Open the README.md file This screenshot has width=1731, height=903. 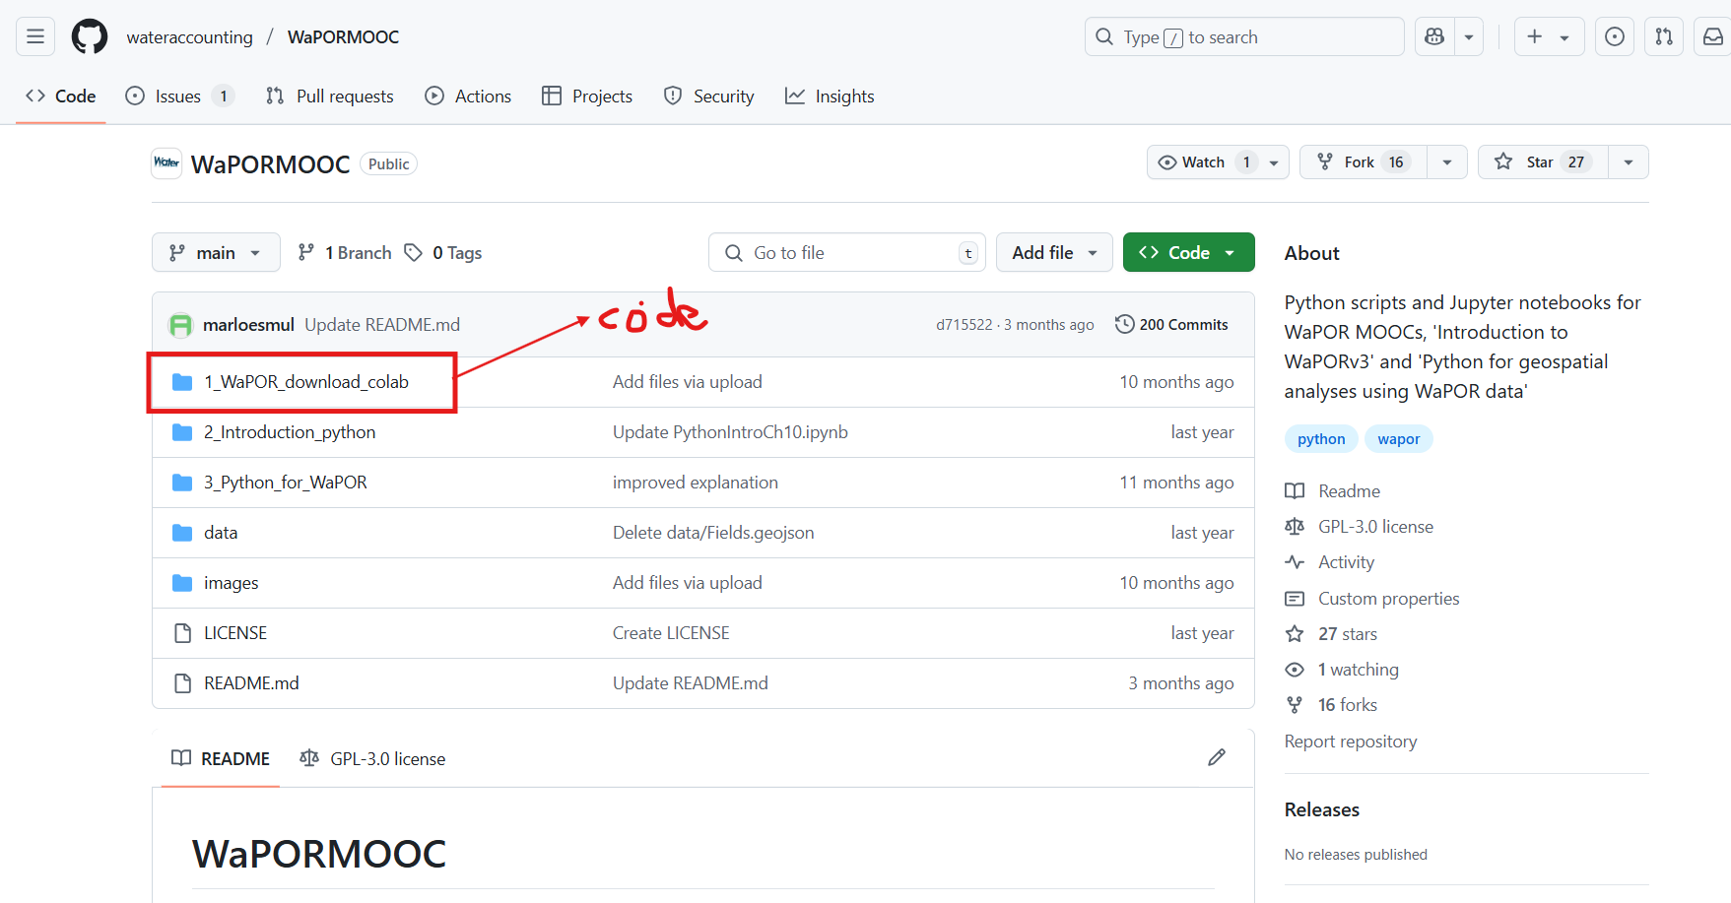(251, 683)
